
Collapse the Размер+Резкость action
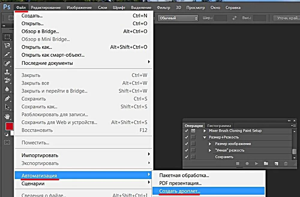(x=205, y=137)
